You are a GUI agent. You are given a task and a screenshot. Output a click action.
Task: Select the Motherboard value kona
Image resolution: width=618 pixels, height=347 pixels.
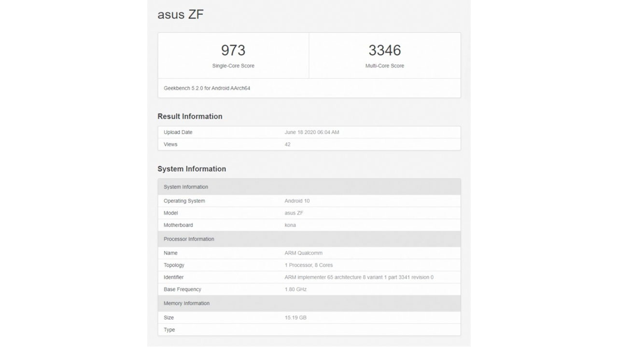291,225
